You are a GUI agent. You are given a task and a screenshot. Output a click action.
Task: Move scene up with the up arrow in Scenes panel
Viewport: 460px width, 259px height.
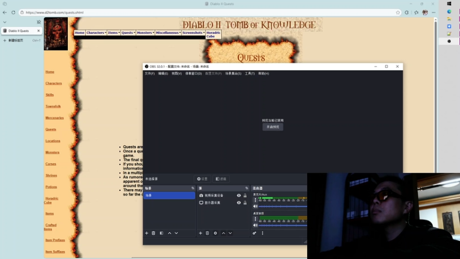(170, 233)
